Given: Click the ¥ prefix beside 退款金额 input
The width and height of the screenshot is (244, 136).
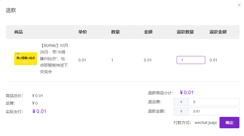Looking at the screenshot, I should pos(181,111).
